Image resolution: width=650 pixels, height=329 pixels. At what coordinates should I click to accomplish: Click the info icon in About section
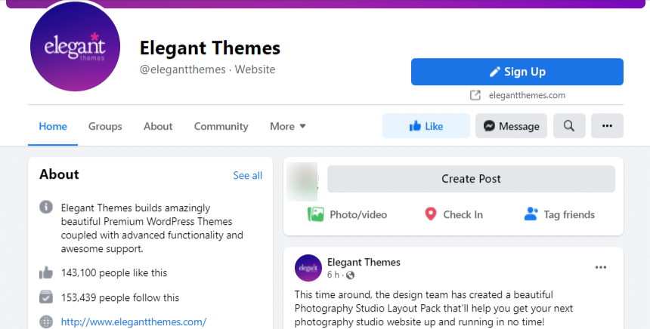point(46,207)
